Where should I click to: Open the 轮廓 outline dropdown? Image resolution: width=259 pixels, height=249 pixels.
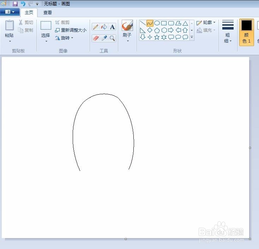pyautogui.click(x=206, y=23)
